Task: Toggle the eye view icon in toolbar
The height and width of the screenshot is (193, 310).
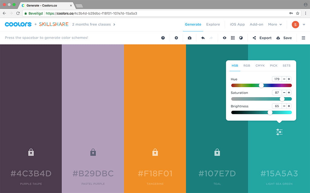Action: coord(224,38)
